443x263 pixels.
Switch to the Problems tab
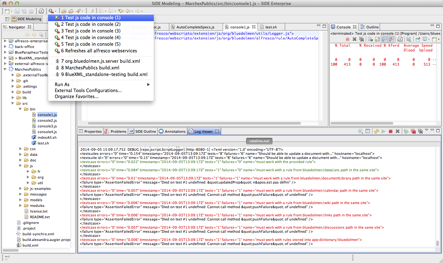[x=115, y=131]
